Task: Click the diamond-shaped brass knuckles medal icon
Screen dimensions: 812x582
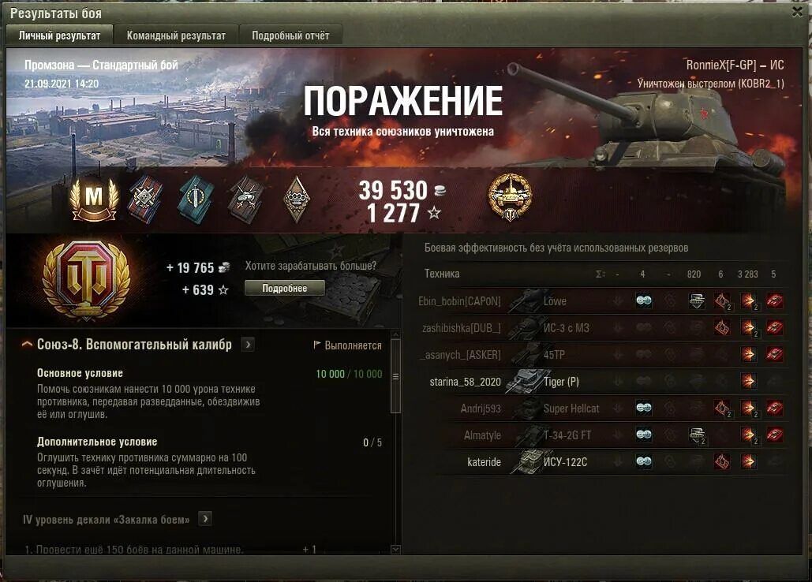Action: pos(297,199)
